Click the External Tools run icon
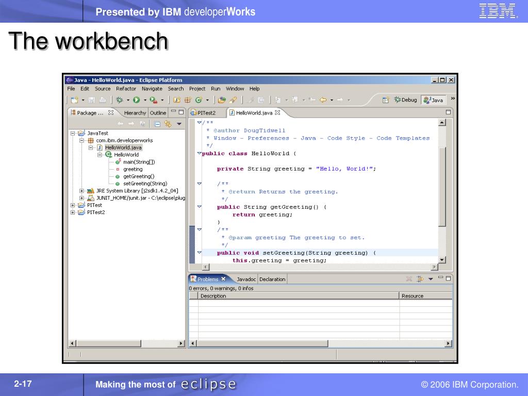This screenshot has width=528, height=396. [x=153, y=100]
